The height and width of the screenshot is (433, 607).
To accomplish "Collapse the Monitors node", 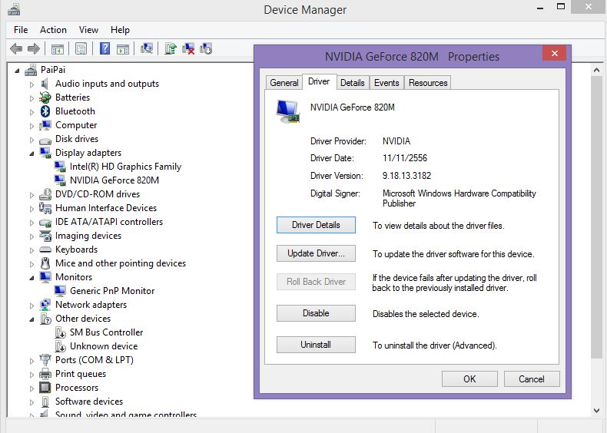I will point(32,278).
